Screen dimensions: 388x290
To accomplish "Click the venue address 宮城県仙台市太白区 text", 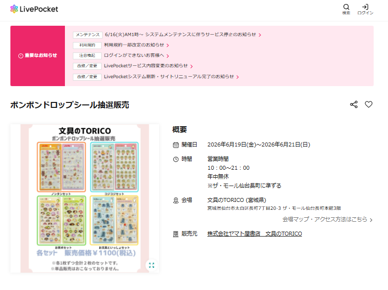I will point(274,208).
